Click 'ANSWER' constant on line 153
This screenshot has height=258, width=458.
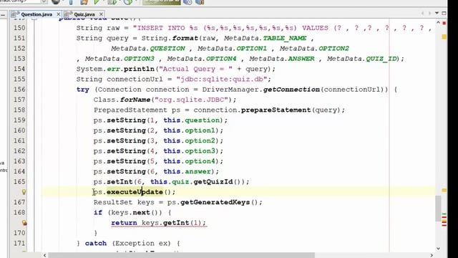point(301,59)
